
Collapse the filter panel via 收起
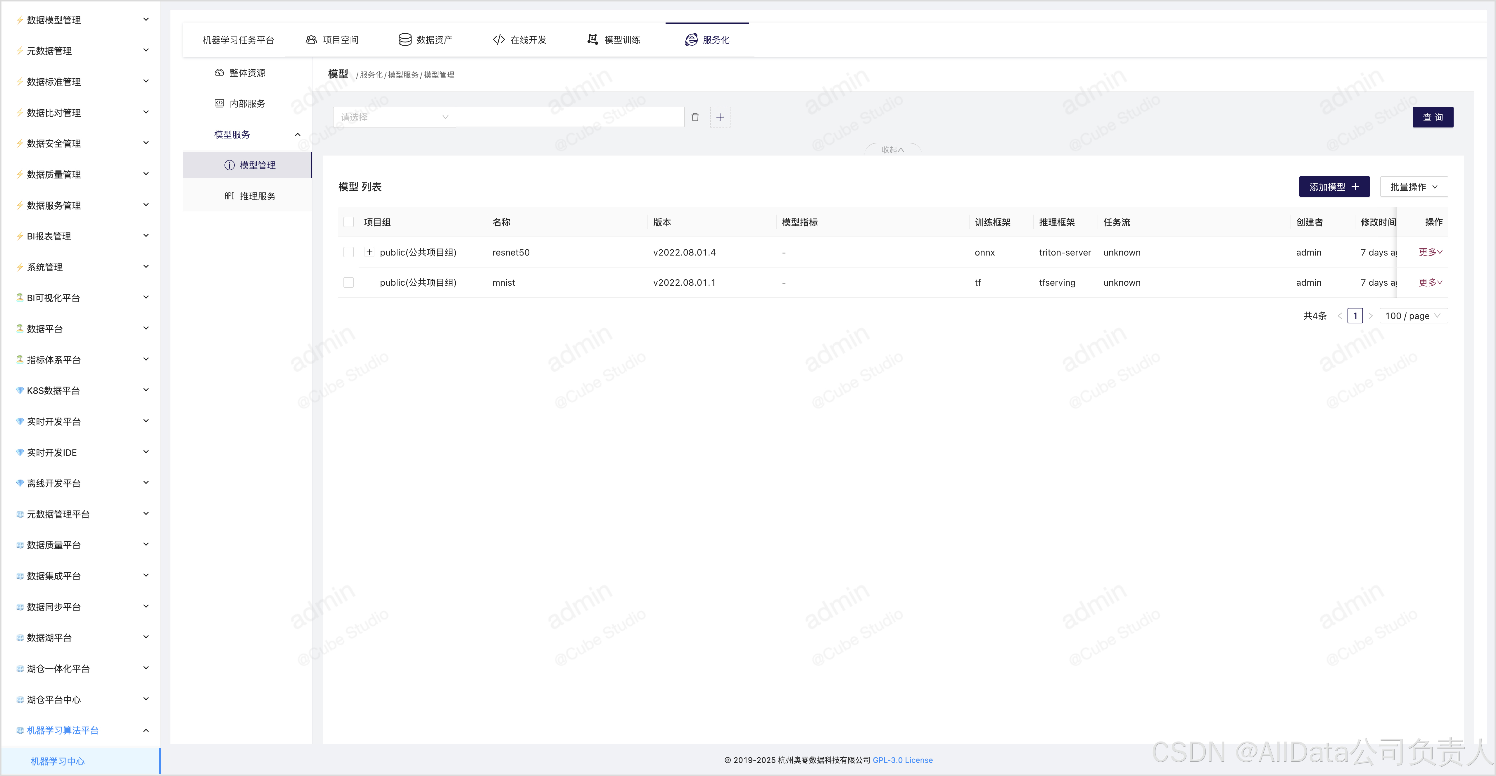pos(893,150)
